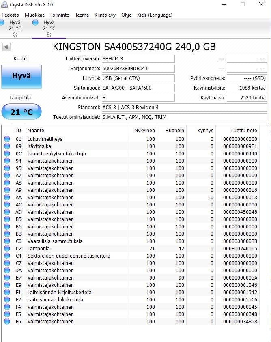271x342 pixels.
Task: Open the Teema menu
Action: (x=82, y=15)
